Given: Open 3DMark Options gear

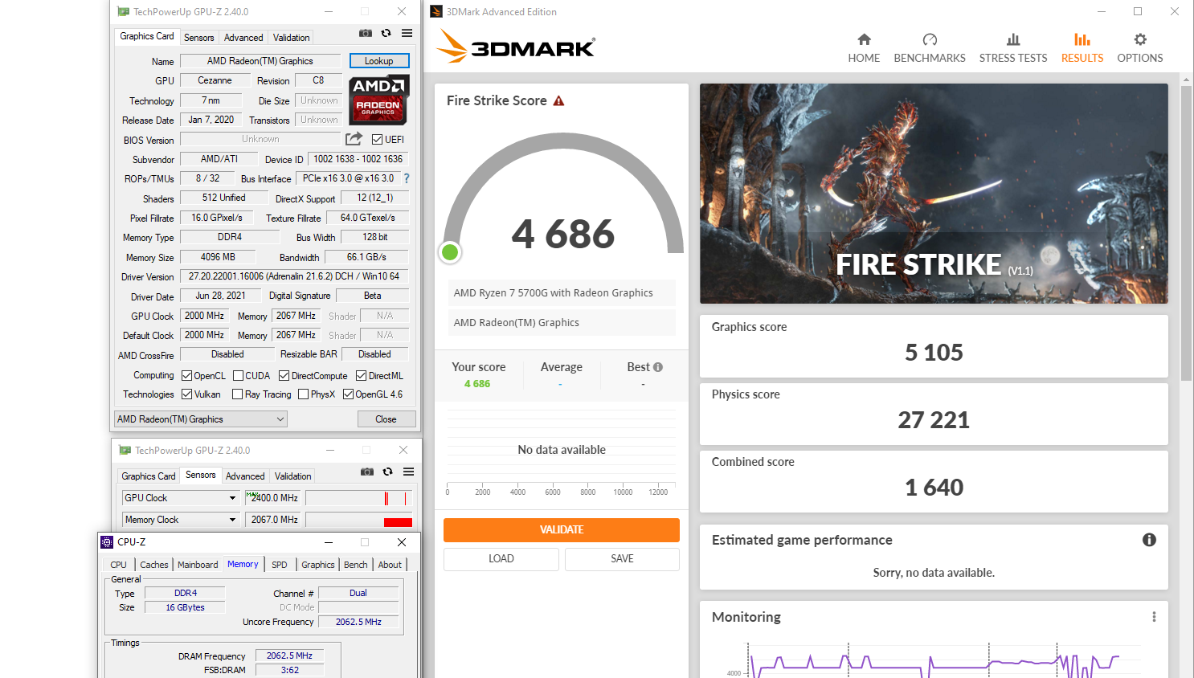Looking at the screenshot, I should point(1139,40).
